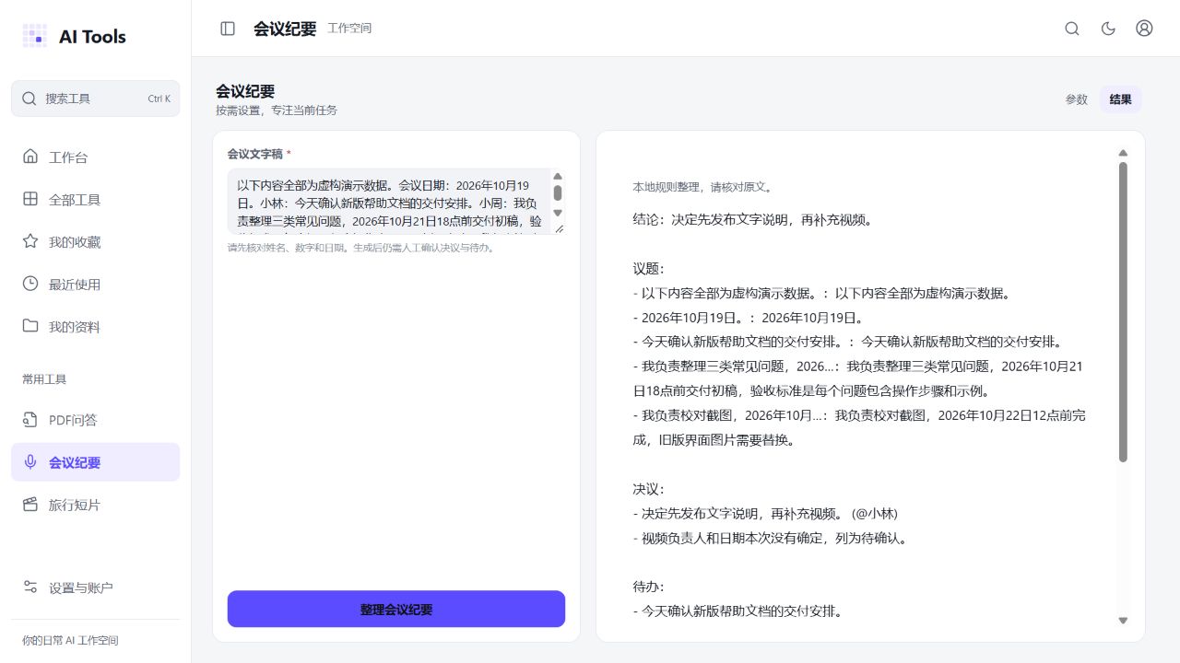Click the grid icon beside 全部工具
Viewport: 1180px width, 663px height.
30,199
